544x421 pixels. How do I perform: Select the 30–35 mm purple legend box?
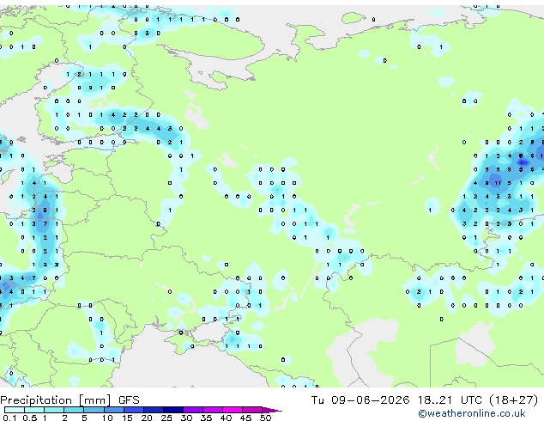point(193,410)
